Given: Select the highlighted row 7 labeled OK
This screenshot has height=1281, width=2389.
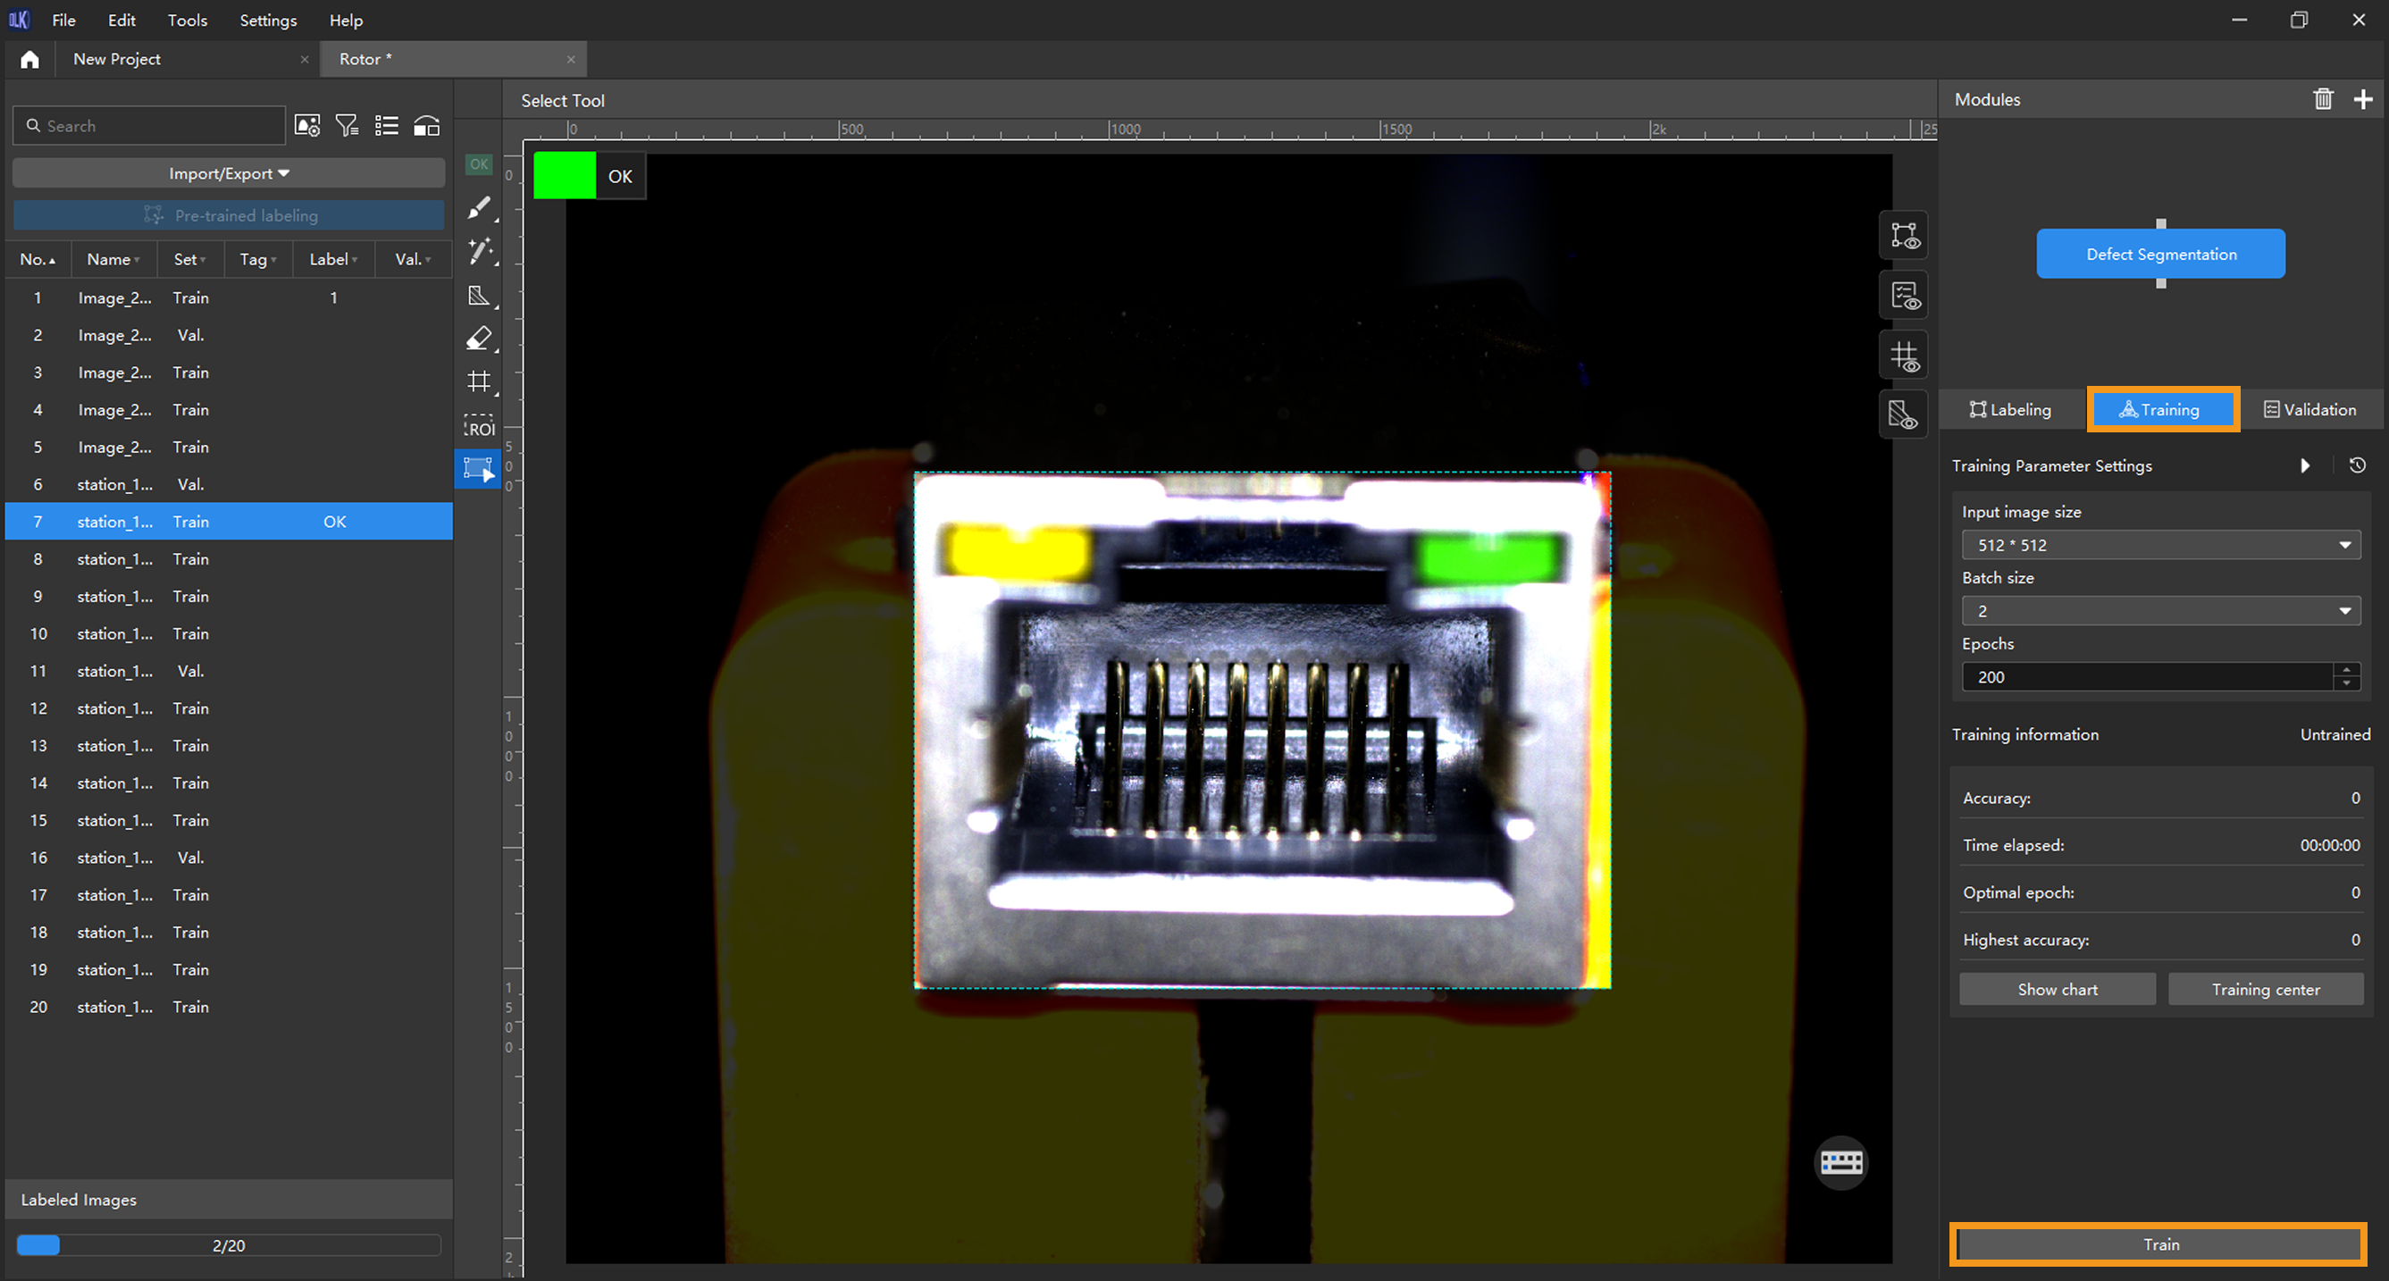Looking at the screenshot, I should (x=228, y=522).
